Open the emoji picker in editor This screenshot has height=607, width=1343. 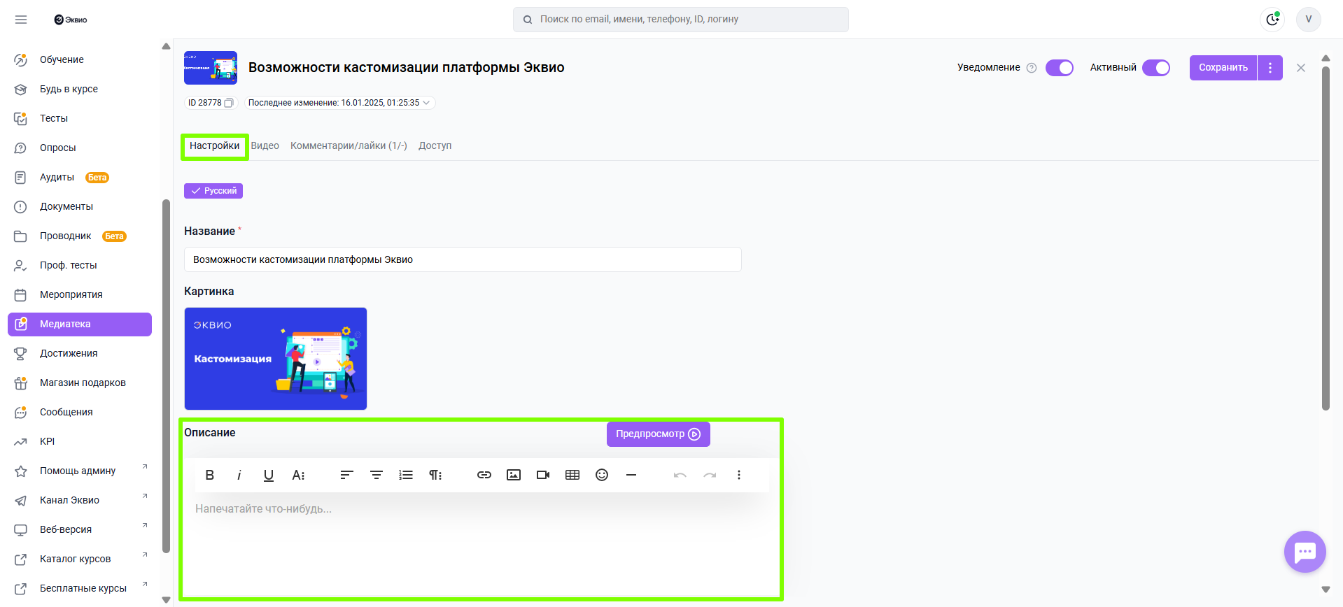[x=602, y=475]
